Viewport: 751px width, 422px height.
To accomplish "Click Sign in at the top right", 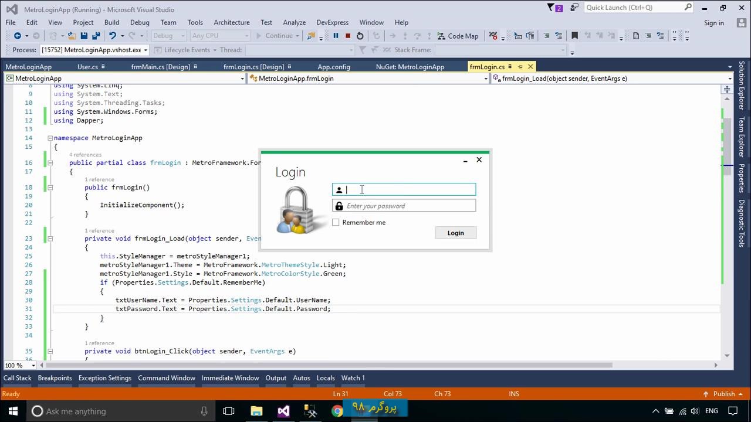I will [713, 22].
